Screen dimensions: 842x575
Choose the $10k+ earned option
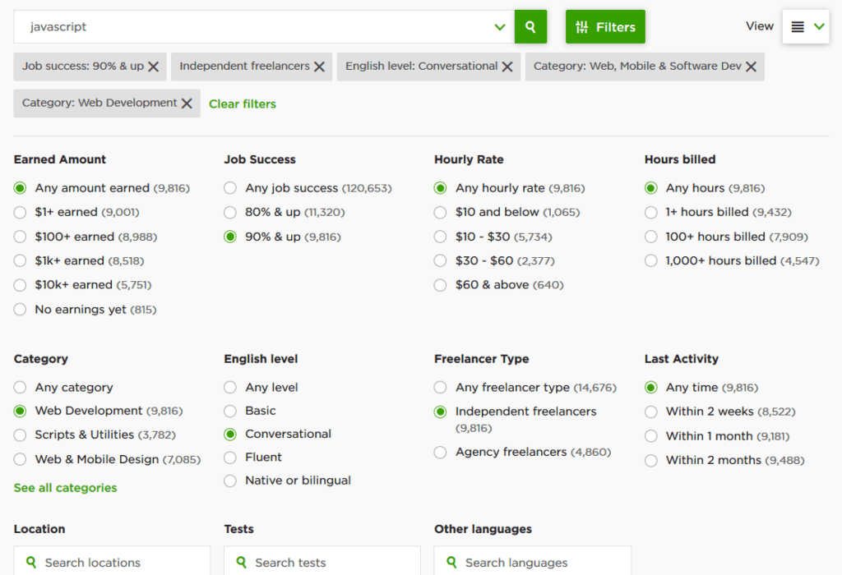coord(20,285)
